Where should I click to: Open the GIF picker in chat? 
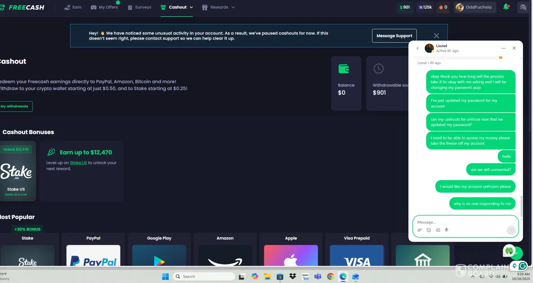click(438, 230)
